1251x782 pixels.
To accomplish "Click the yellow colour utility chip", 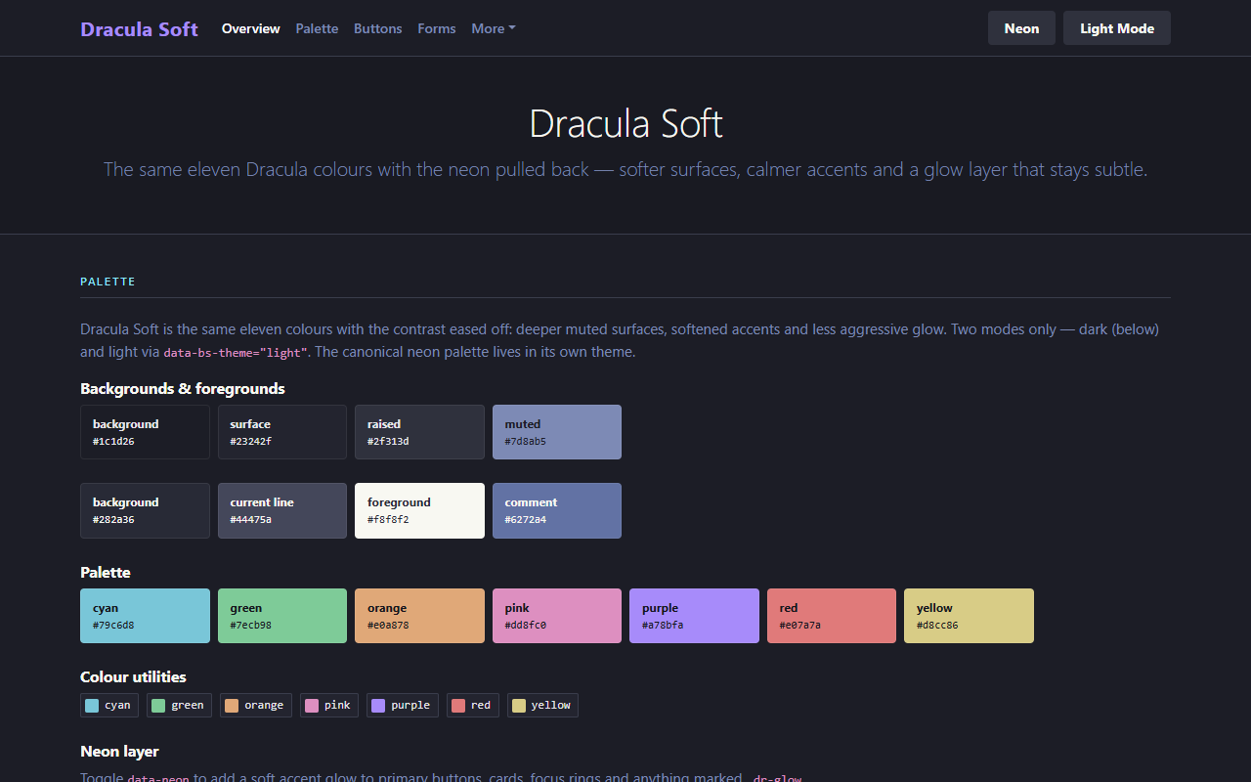I will click(542, 705).
